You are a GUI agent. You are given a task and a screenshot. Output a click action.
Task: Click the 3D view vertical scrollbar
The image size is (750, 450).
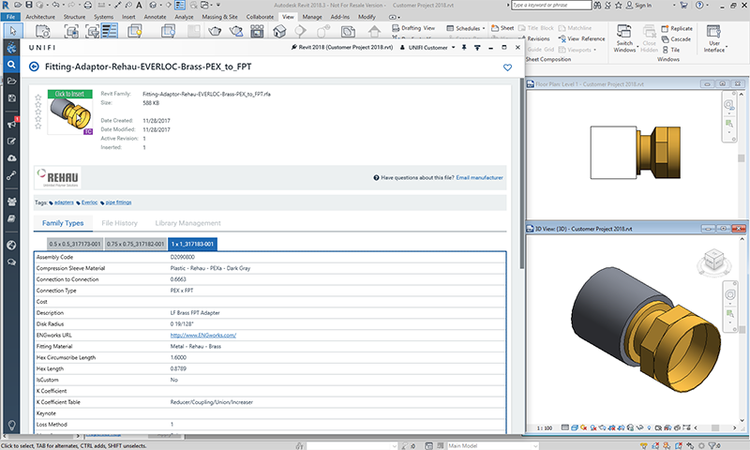pyautogui.click(x=742, y=329)
